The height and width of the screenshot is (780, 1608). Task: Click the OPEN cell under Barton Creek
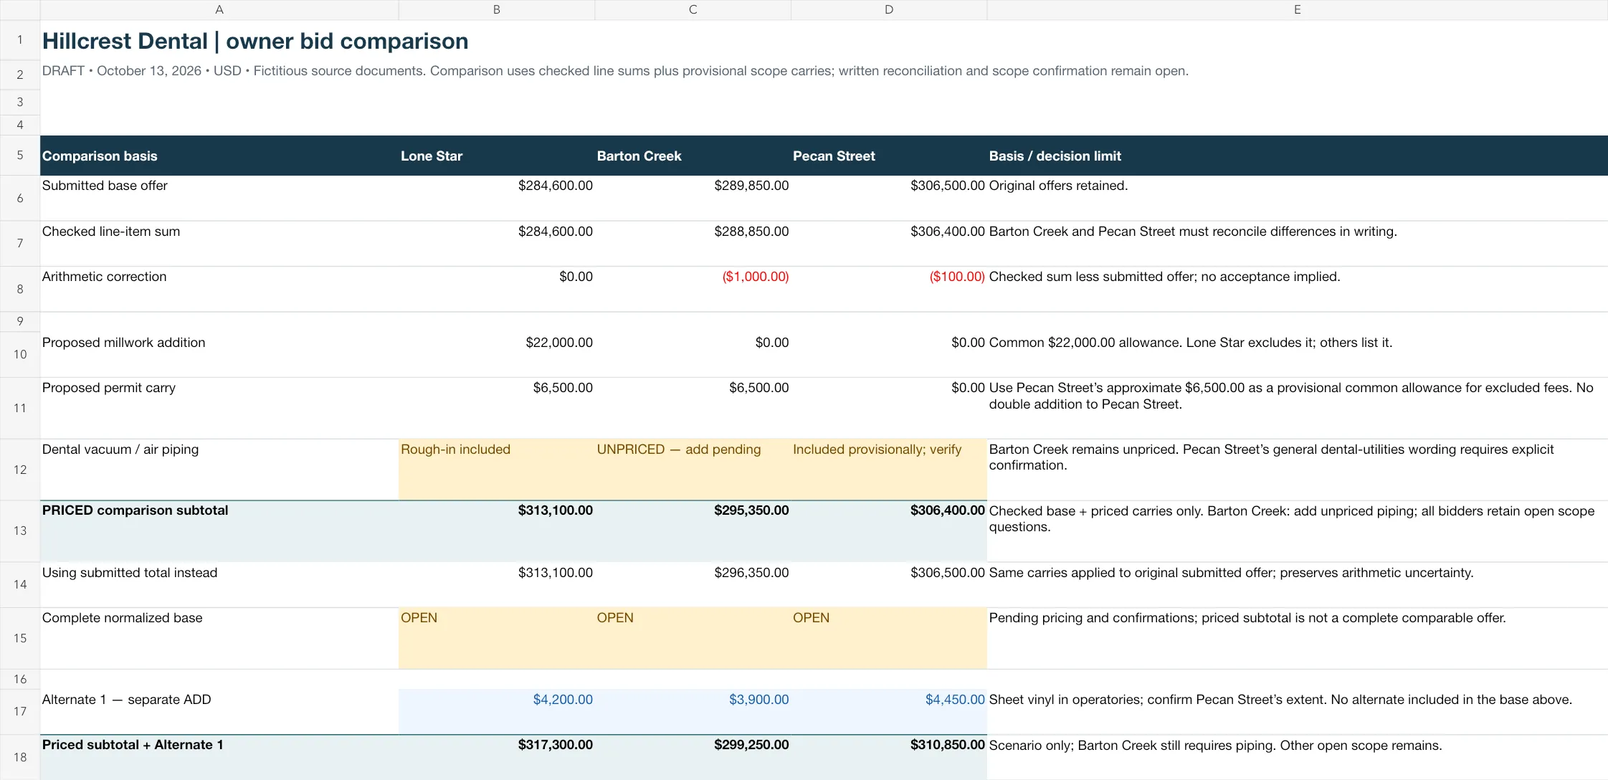tap(693, 638)
